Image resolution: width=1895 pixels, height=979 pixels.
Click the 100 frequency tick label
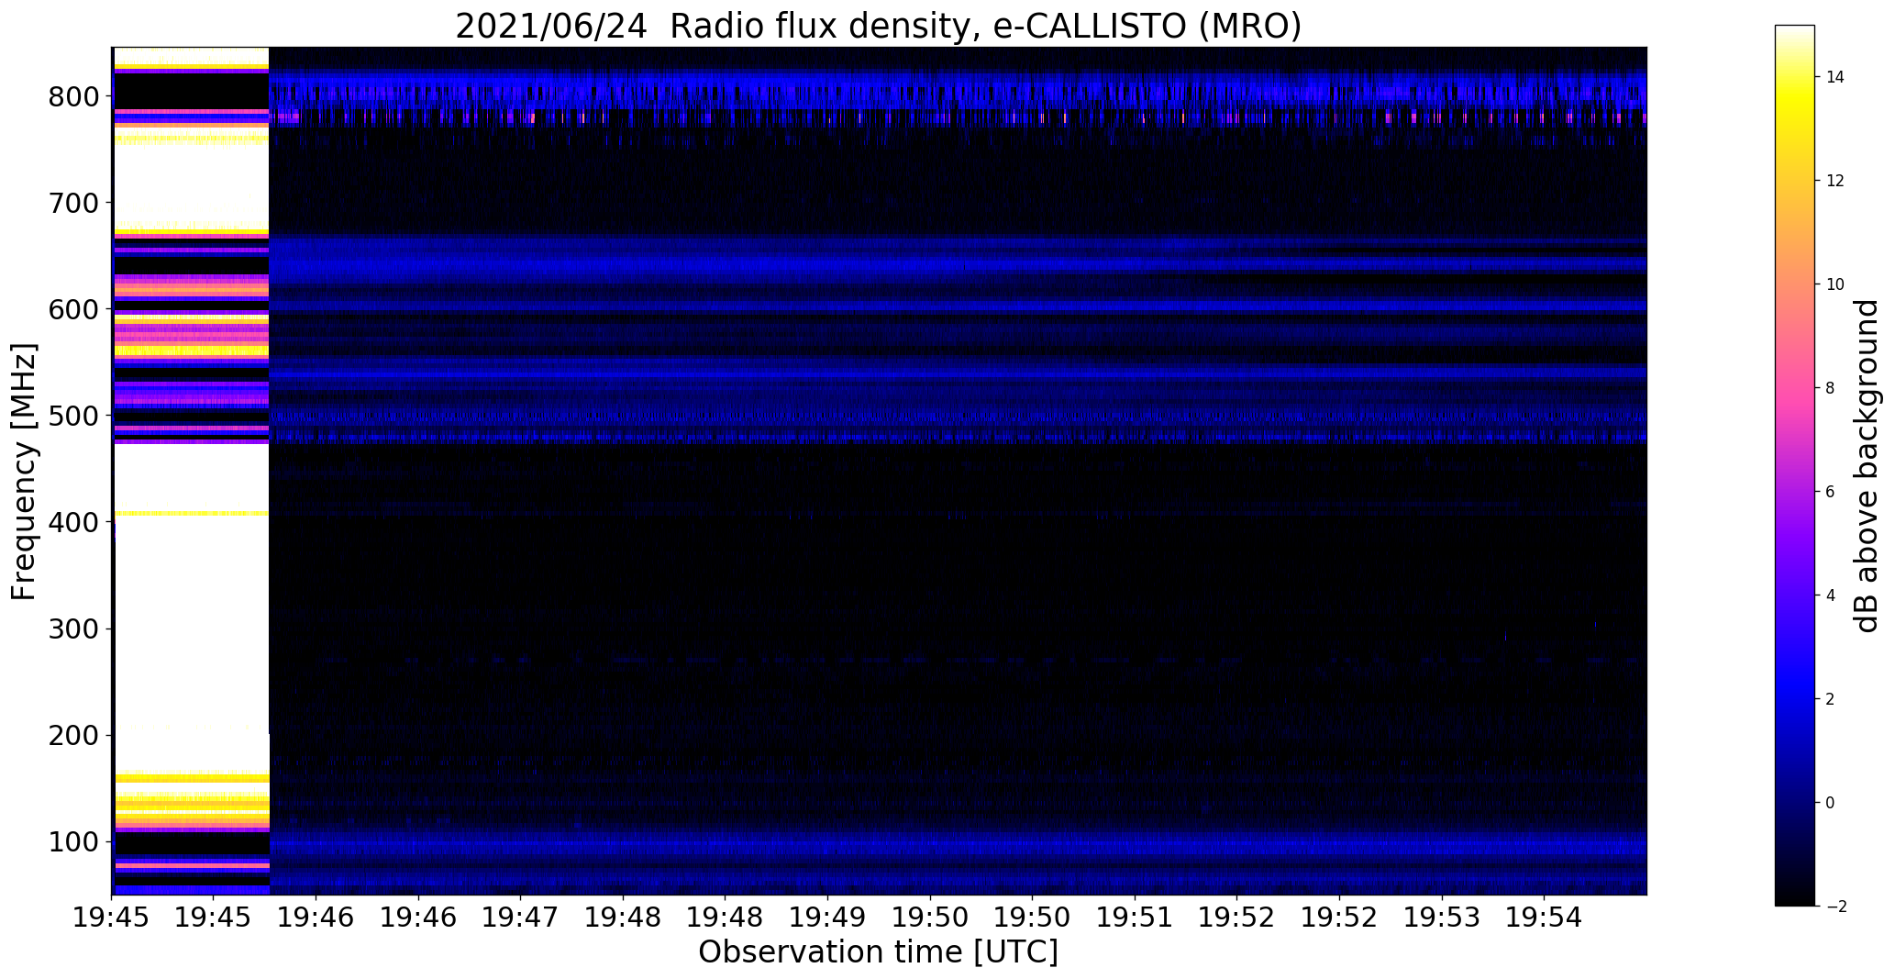74,841
